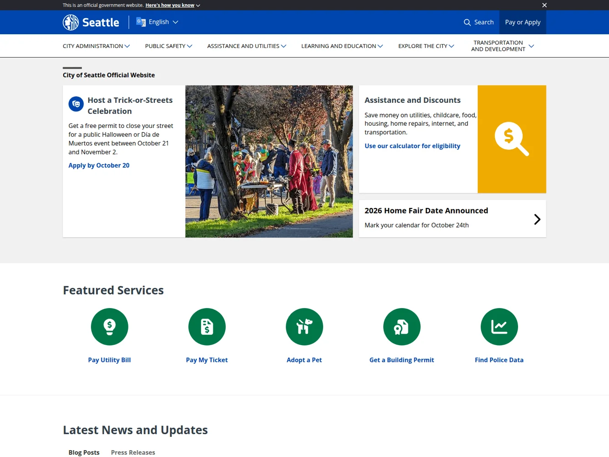Click the Seattle wordmark text
609x457 pixels.
tap(101, 22)
